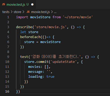The image size is (110, 96).
Task: Click 'beforeEach' on line 5
Action: [30, 37]
